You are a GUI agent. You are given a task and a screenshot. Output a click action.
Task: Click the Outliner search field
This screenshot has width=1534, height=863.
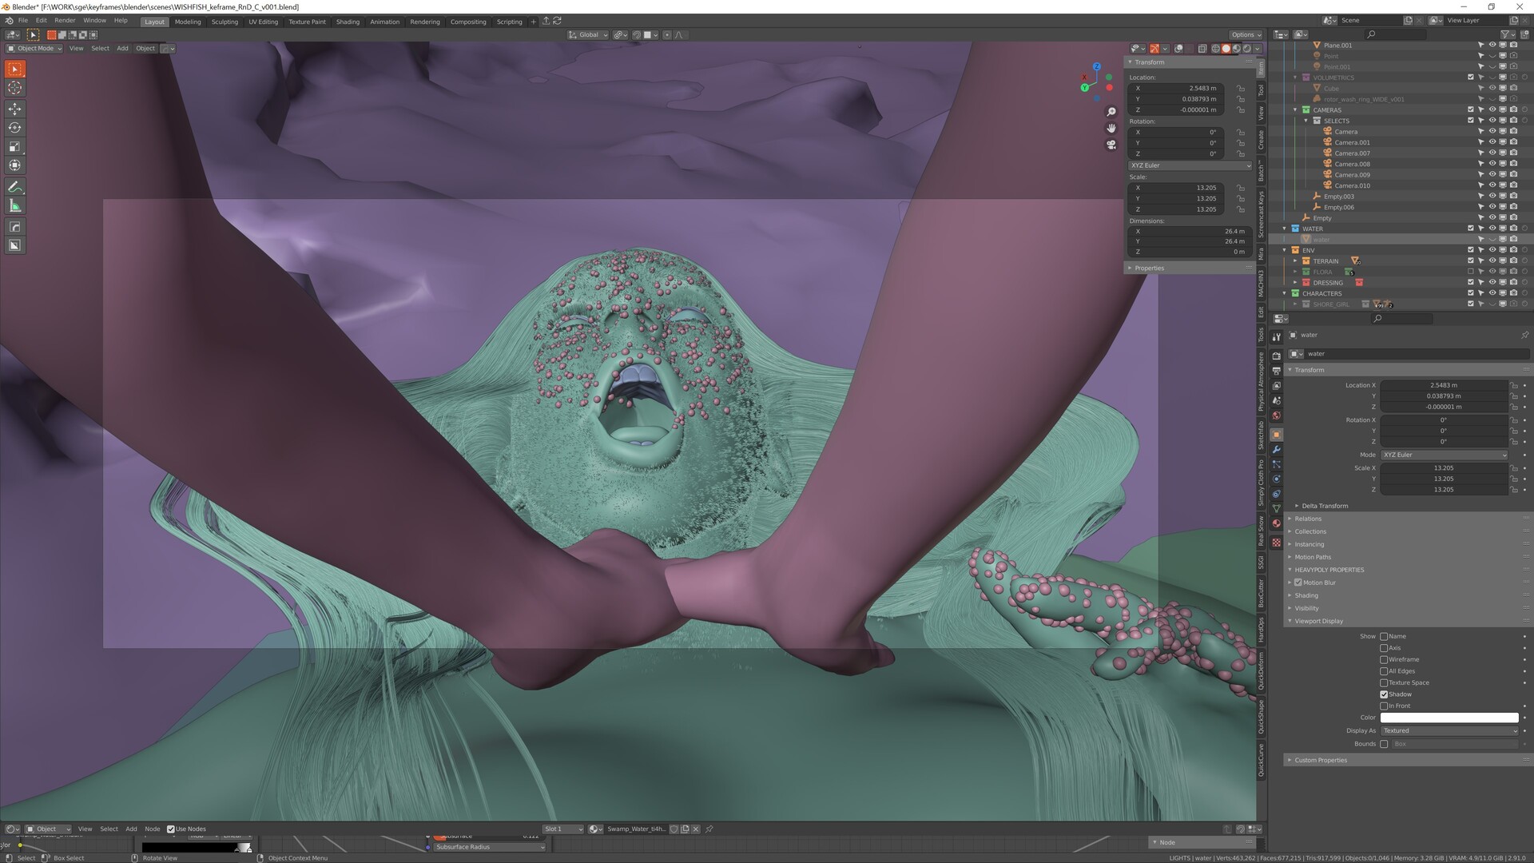(x=1394, y=34)
